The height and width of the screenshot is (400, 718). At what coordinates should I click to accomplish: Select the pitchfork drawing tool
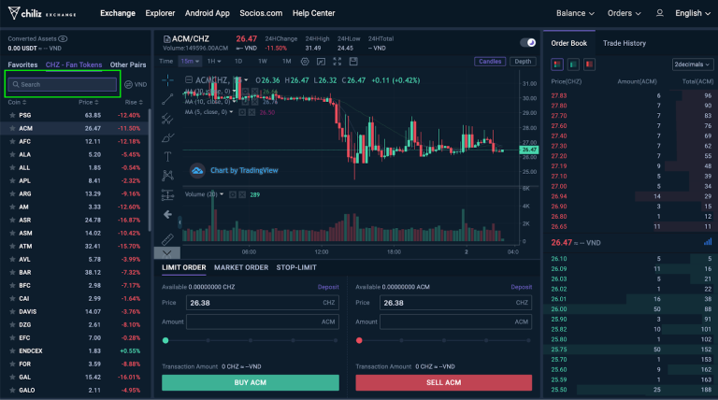click(167, 119)
